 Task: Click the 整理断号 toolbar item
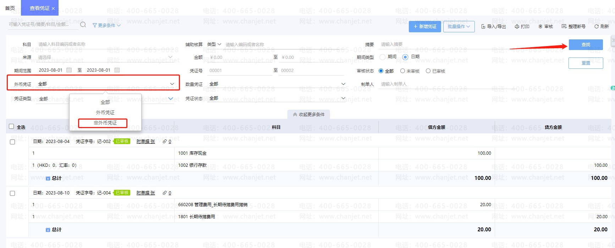click(x=573, y=27)
